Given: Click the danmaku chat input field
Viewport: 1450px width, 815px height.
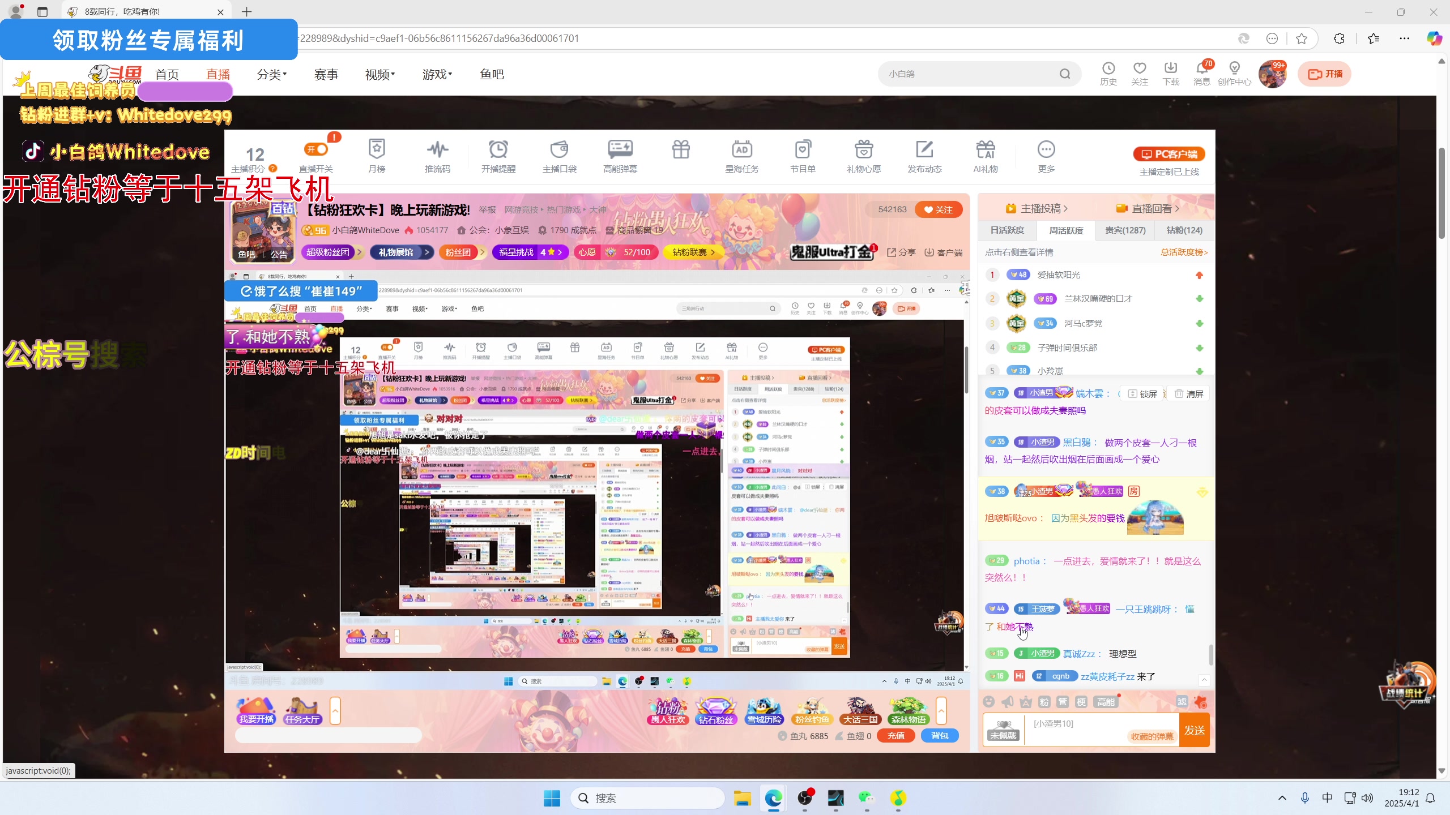Looking at the screenshot, I should coord(1076,724).
